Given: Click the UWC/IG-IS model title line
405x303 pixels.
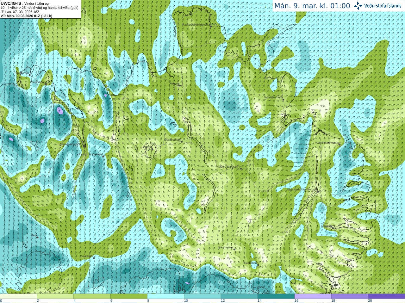Looking at the screenshot, I should click(25, 3).
